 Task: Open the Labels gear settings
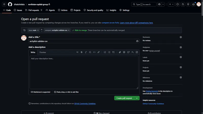[x=181, y=57]
